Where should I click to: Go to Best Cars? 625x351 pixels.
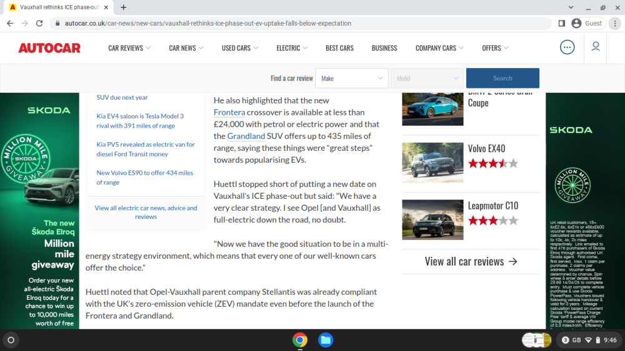pos(339,48)
